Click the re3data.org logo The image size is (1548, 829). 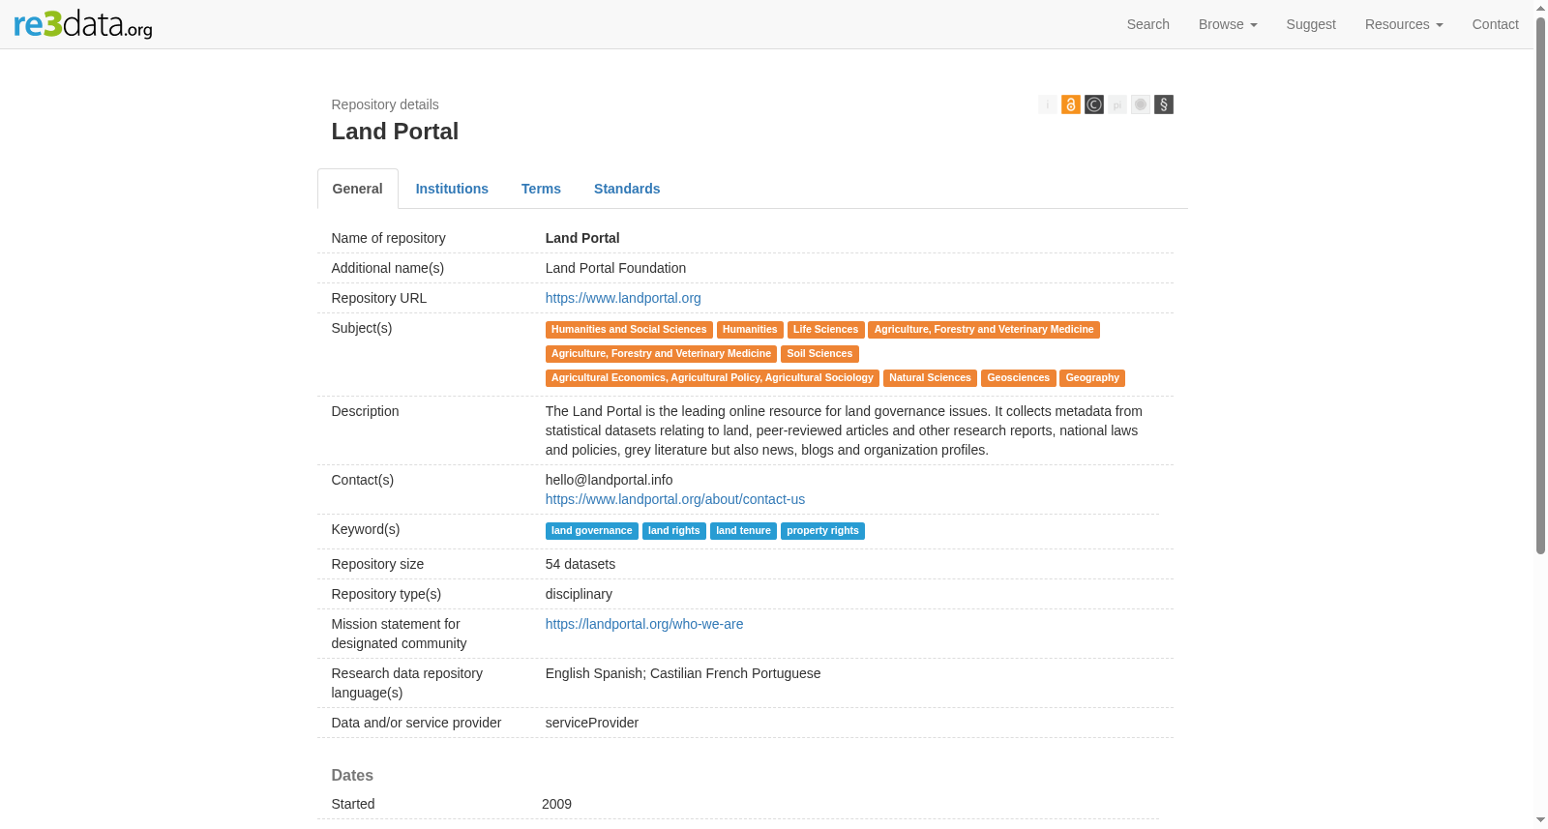tap(83, 23)
